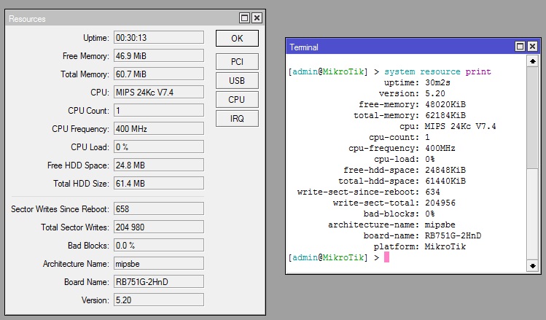
Task: Open the IRQ list button
Action: pyautogui.click(x=237, y=118)
